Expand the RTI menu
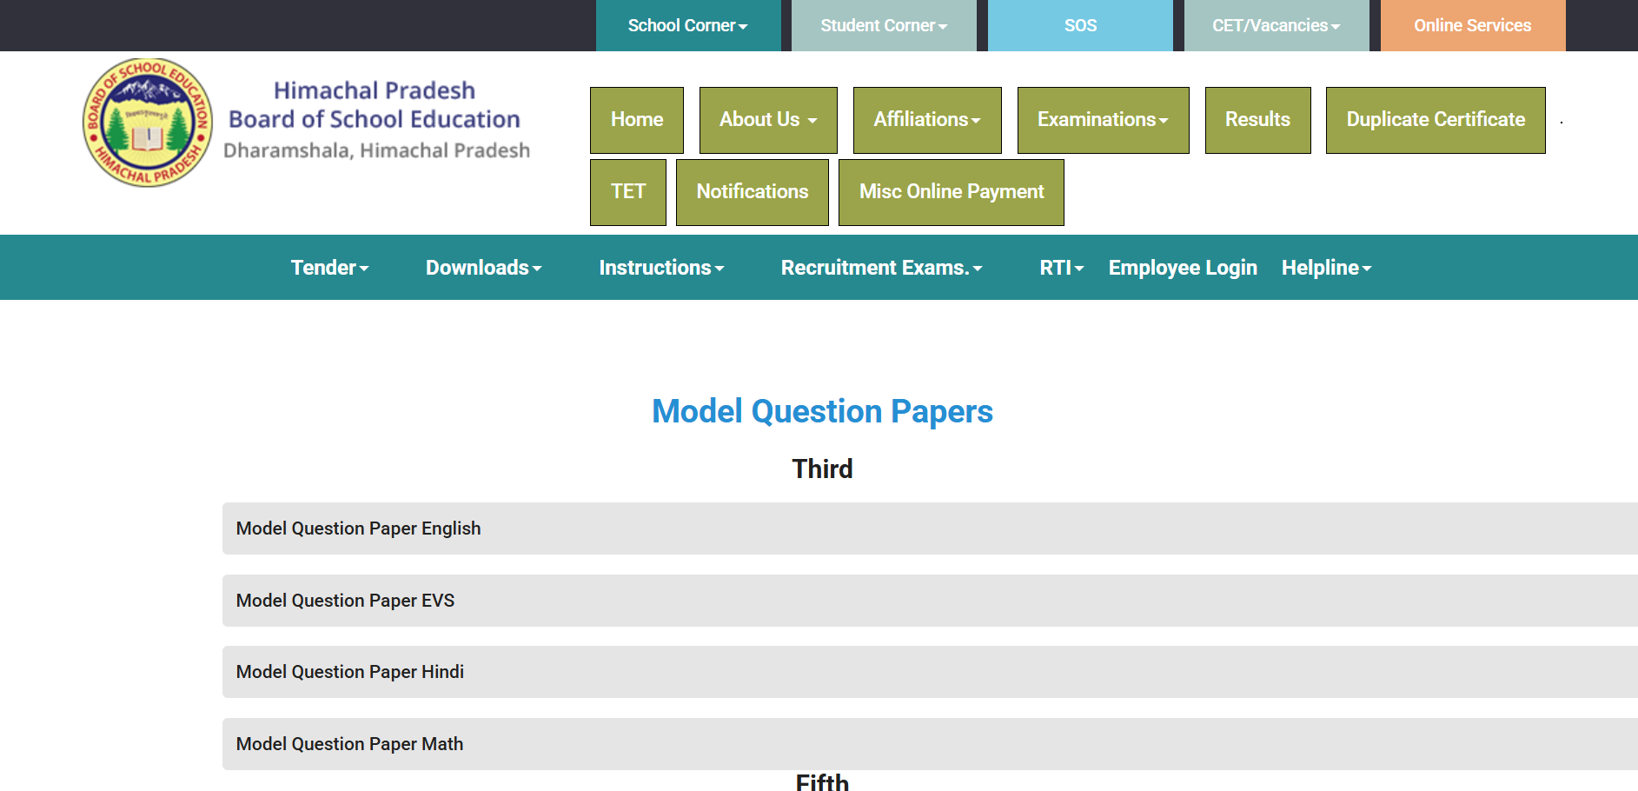 (1062, 268)
